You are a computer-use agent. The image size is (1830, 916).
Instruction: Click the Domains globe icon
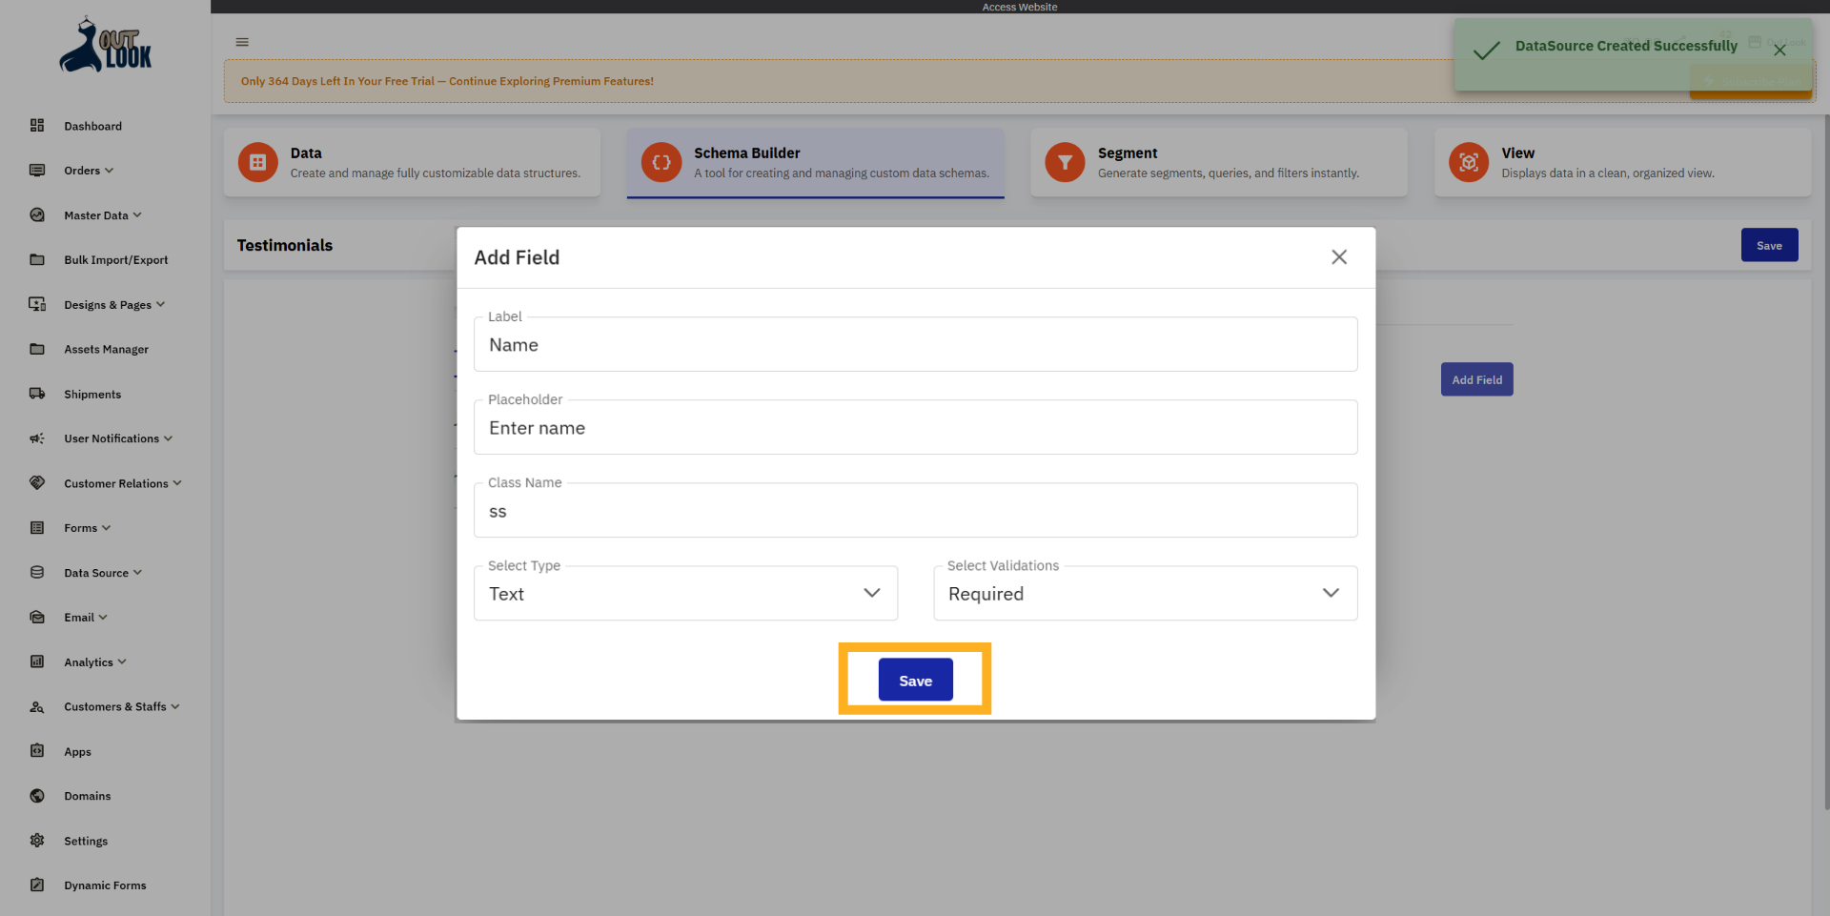pyautogui.click(x=37, y=796)
